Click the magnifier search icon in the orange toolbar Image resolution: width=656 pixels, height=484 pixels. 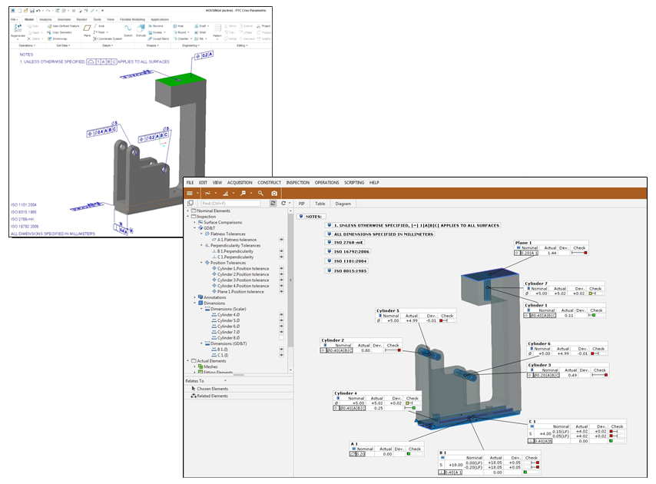pyautogui.click(x=260, y=194)
